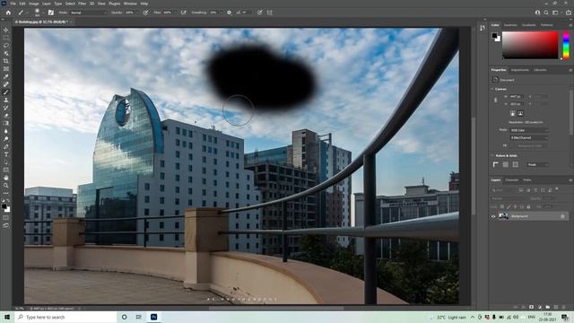Delete layer using trash icon
The height and width of the screenshot is (323, 574).
point(564,307)
